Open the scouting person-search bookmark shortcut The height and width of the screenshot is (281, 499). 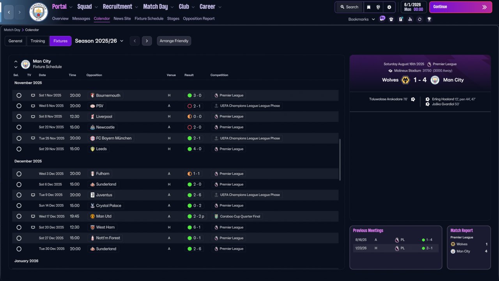410,19
